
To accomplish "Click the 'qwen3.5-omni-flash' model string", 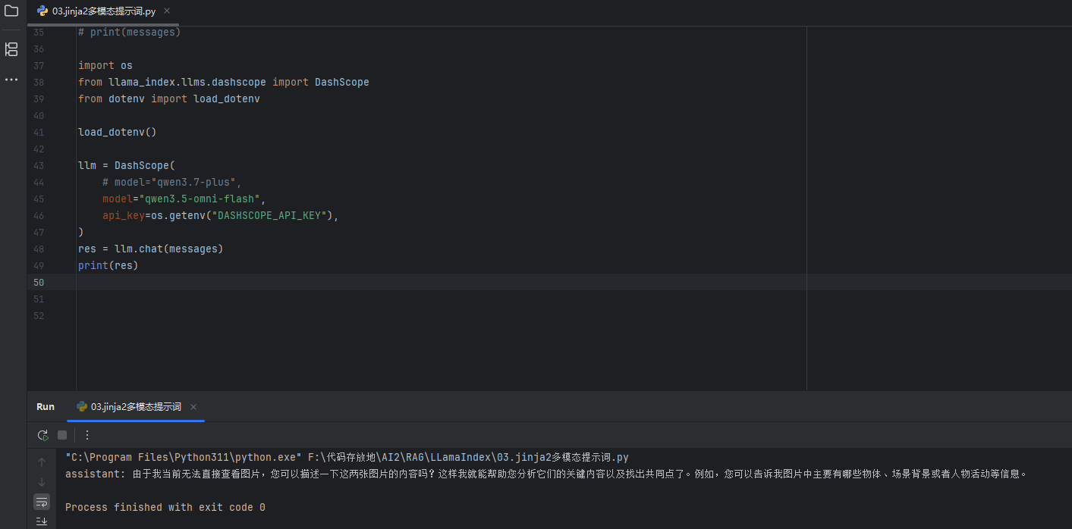I will [x=200, y=199].
